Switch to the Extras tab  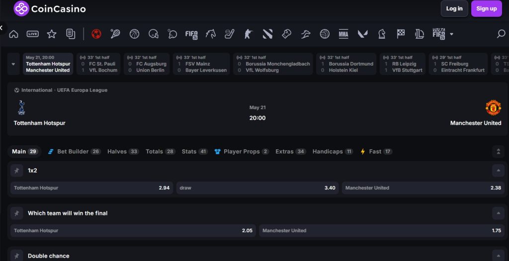pos(291,151)
